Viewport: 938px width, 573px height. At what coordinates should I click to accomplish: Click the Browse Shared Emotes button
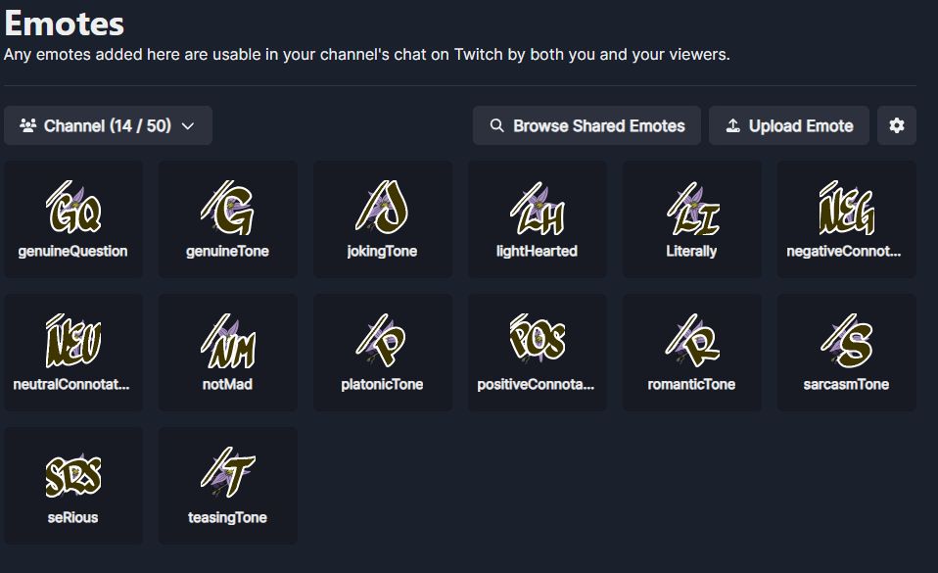coord(586,125)
